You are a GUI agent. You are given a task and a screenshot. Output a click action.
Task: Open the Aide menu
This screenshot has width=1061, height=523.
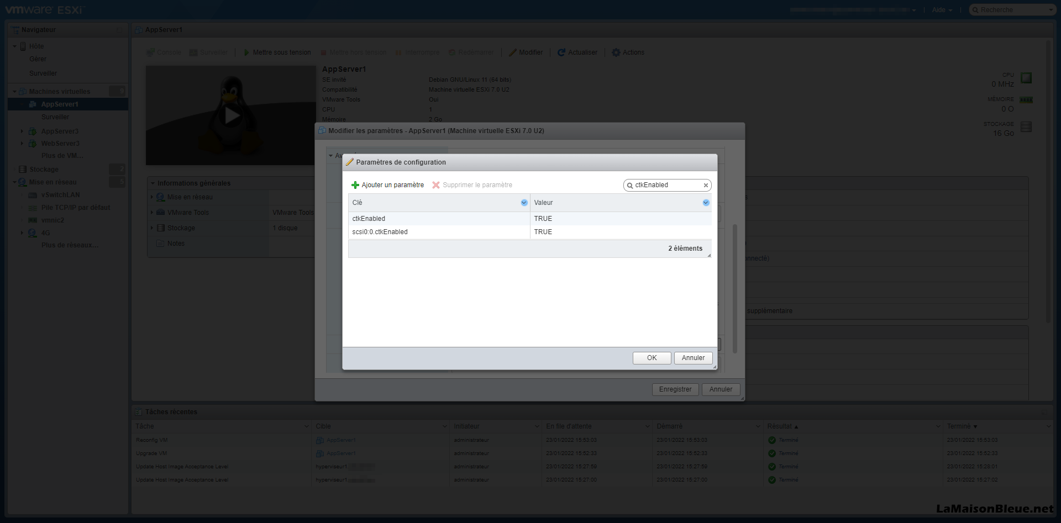pos(942,10)
